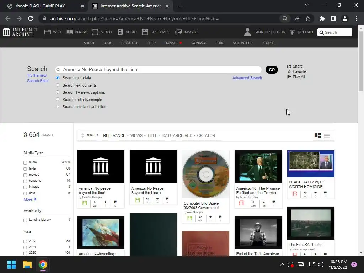Open the BLOG menu item
The width and height of the screenshot is (364, 273).
(108, 43)
